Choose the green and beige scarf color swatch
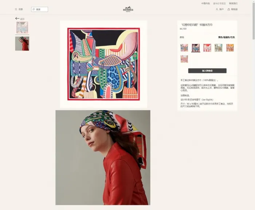This screenshot has height=210, width=255. click(x=219, y=48)
